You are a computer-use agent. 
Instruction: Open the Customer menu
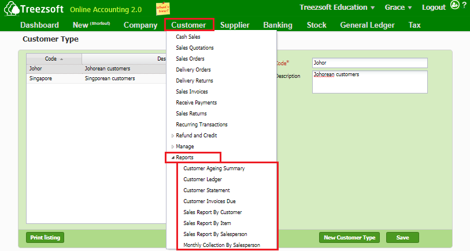click(188, 25)
